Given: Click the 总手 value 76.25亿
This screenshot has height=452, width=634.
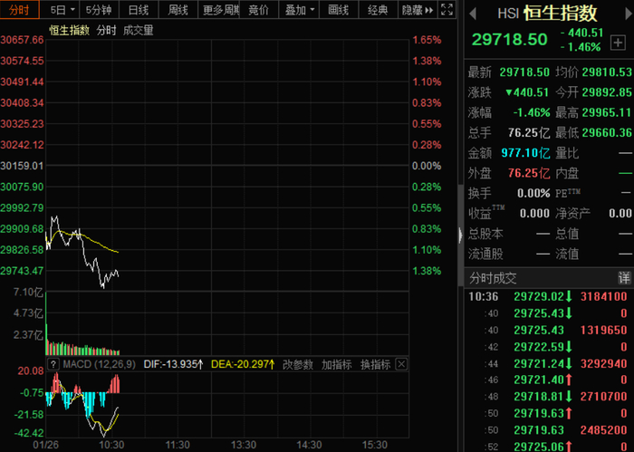Looking at the screenshot, I should tap(529, 132).
